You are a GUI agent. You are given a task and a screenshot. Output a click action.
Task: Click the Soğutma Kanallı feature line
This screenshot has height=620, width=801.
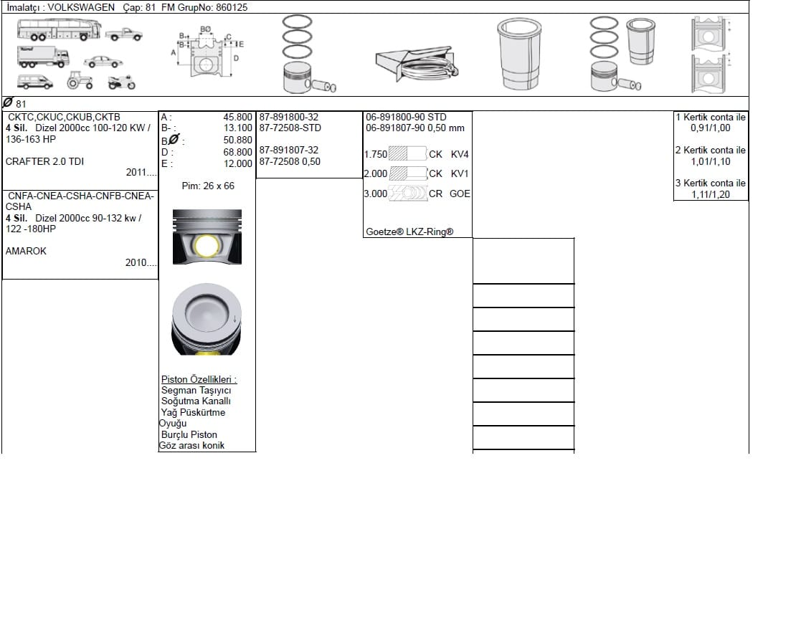[x=196, y=401]
